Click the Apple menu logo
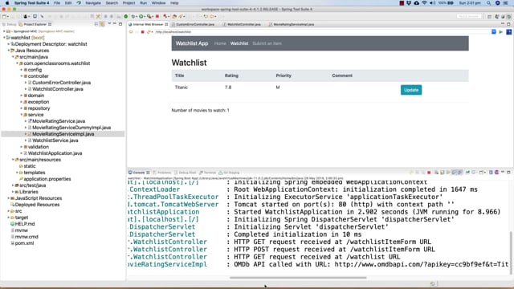The image size is (514, 289). click(x=7, y=3)
